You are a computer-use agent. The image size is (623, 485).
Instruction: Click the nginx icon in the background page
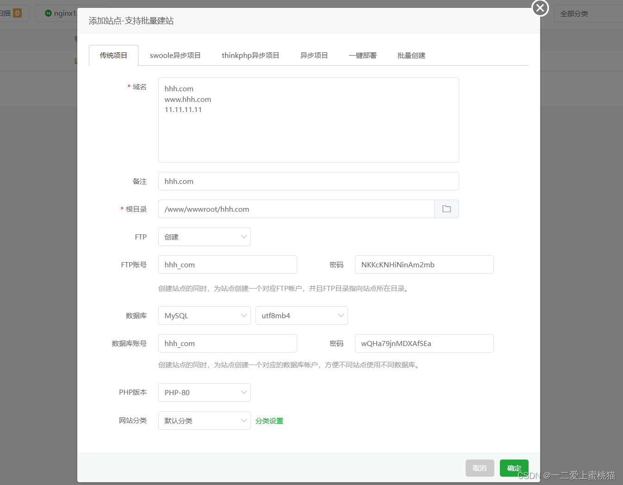(x=48, y=13)
